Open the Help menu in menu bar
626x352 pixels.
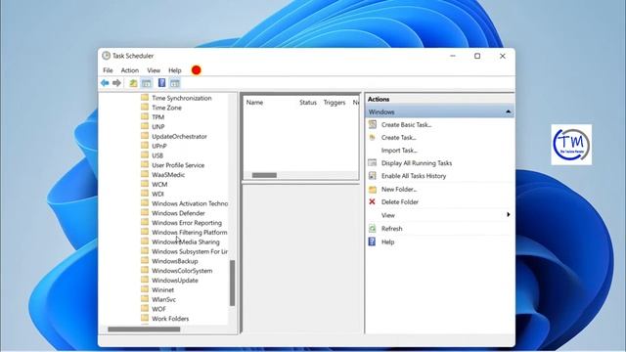pyautogui.click(x=175, y=70)
